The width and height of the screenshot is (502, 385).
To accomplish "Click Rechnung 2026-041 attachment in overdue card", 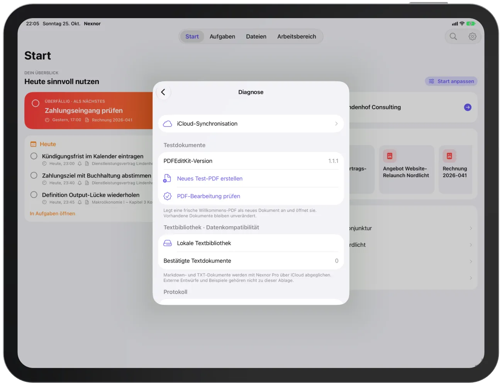I will (x=109, y=120).
